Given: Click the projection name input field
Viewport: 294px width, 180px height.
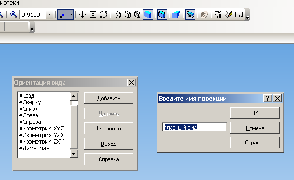Looking at the screenshot, I should [x=194, y=128].
